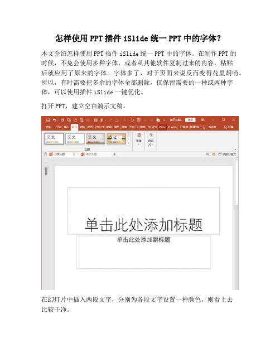
Task: Click the orange gear icon on the tab bar
Action: click(x=214, y=154)
